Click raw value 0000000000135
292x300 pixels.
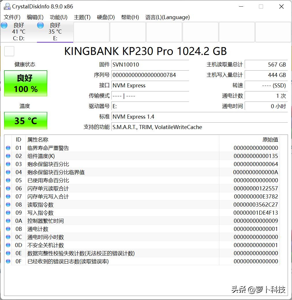click(256, 156)
